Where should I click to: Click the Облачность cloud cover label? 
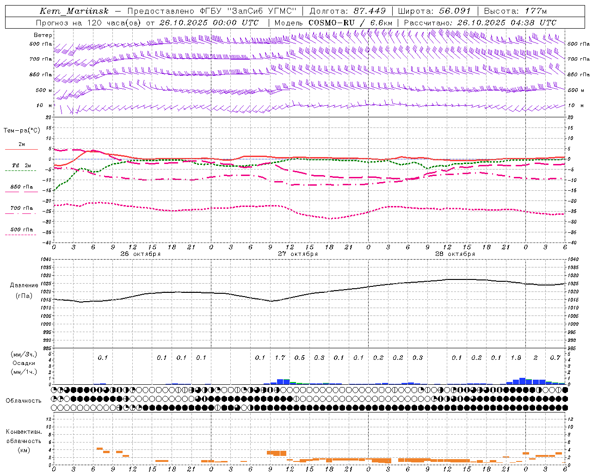pyautogui.click(x=24, y=401)
